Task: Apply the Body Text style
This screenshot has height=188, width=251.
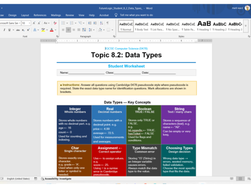Action: click(x=142, y=26)
